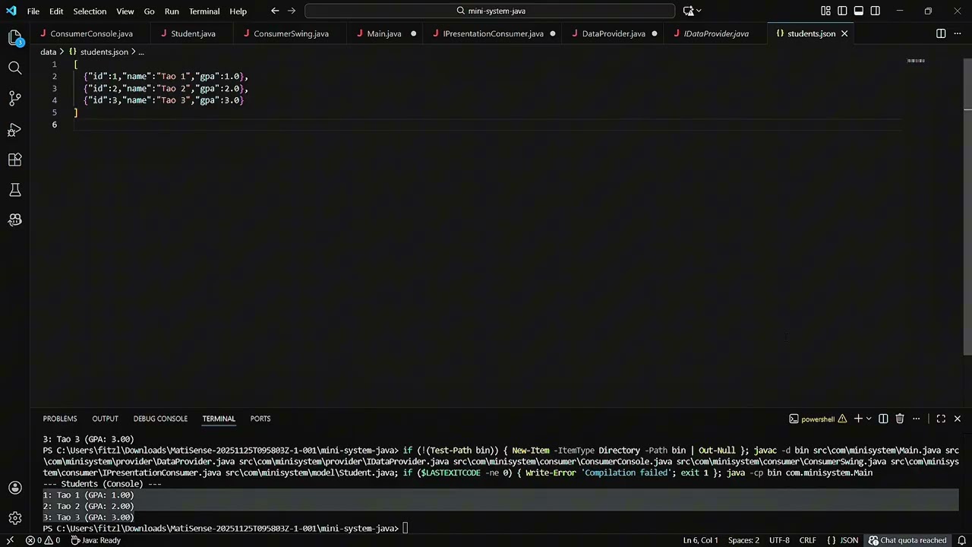
Task: Open the Go menu
Action: pyautogui.click(x=149, y=11)
